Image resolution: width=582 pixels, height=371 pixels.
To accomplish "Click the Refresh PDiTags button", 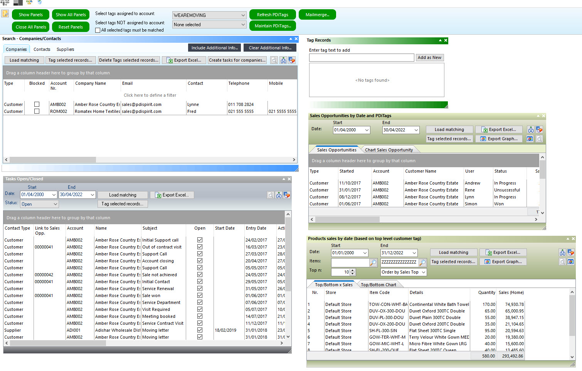I will (x=272, y=15).
